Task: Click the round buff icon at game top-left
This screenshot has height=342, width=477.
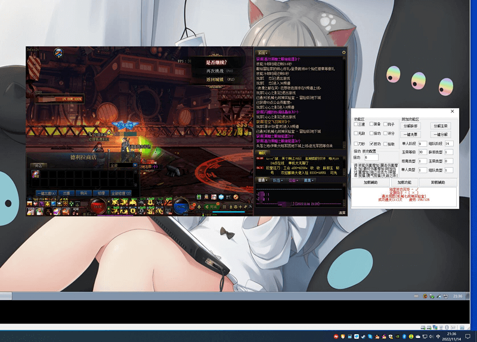Action: point(58,52)
